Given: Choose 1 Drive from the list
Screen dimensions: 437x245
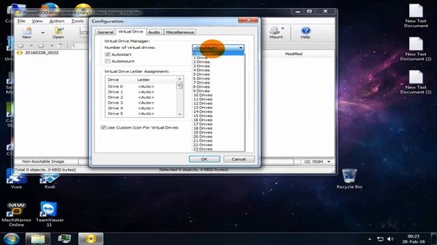Looking at the screenshot, I should 218,58.
